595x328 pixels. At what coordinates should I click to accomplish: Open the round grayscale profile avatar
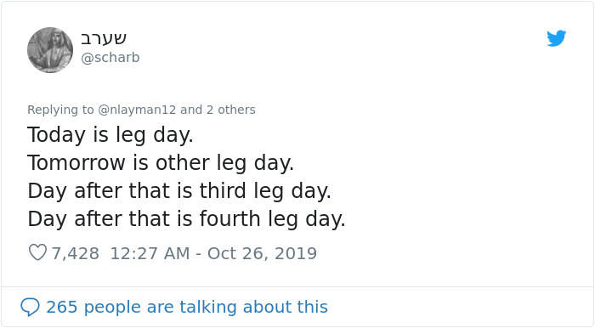pyautogui.click(x=50, y=49)
